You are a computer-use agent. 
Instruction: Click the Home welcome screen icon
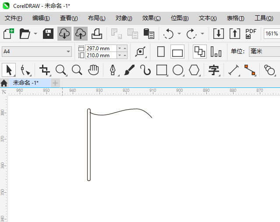pos(4,83)
